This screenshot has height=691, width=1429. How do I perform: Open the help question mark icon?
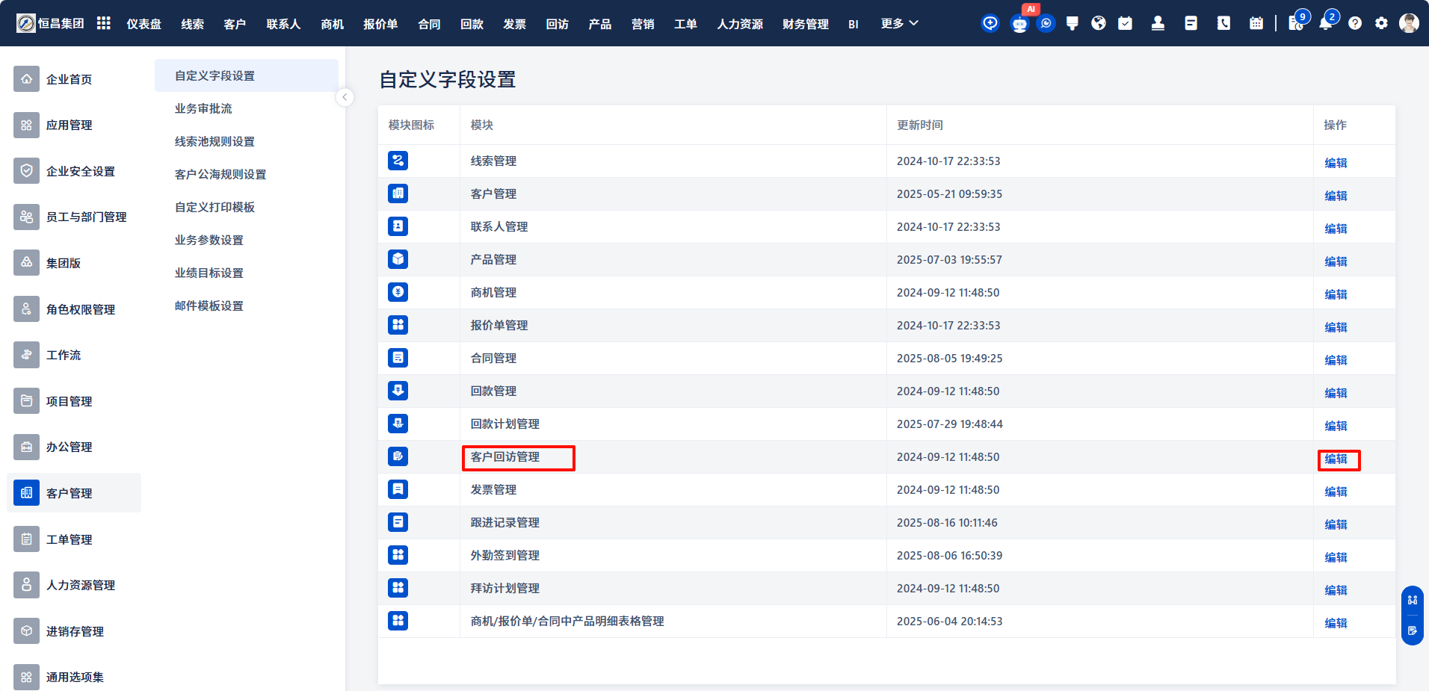[1355, 23]
